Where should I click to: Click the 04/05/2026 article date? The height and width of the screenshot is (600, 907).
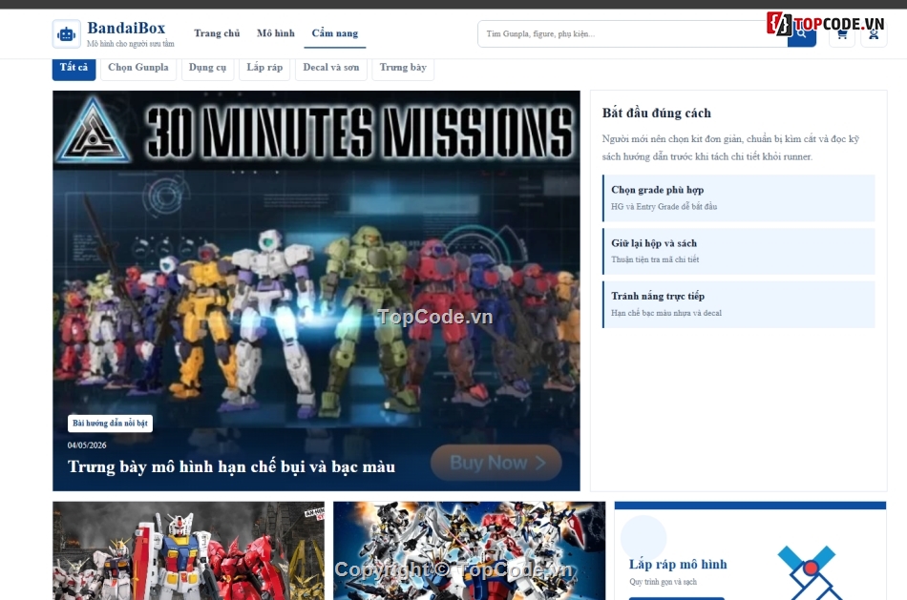[87, 445]
